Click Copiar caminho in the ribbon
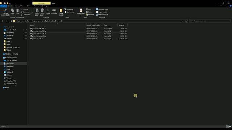This screenshot has width=232, height=130. [26, 12]
